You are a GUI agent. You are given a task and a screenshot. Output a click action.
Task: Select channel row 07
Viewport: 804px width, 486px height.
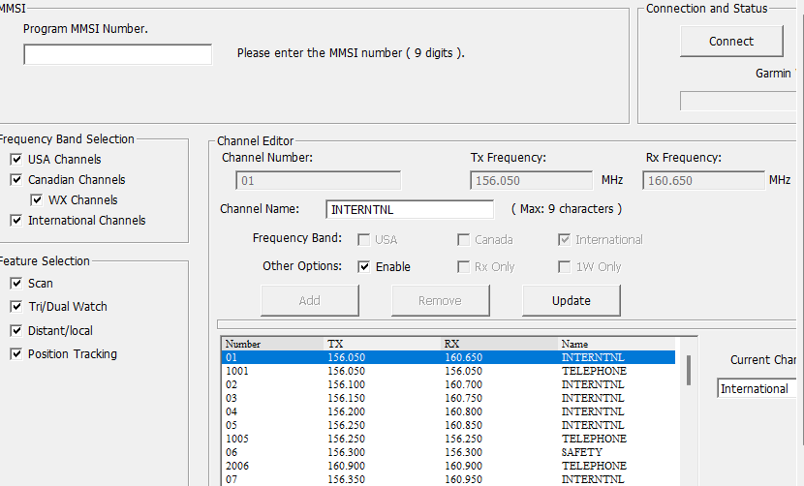coord(448,479)
